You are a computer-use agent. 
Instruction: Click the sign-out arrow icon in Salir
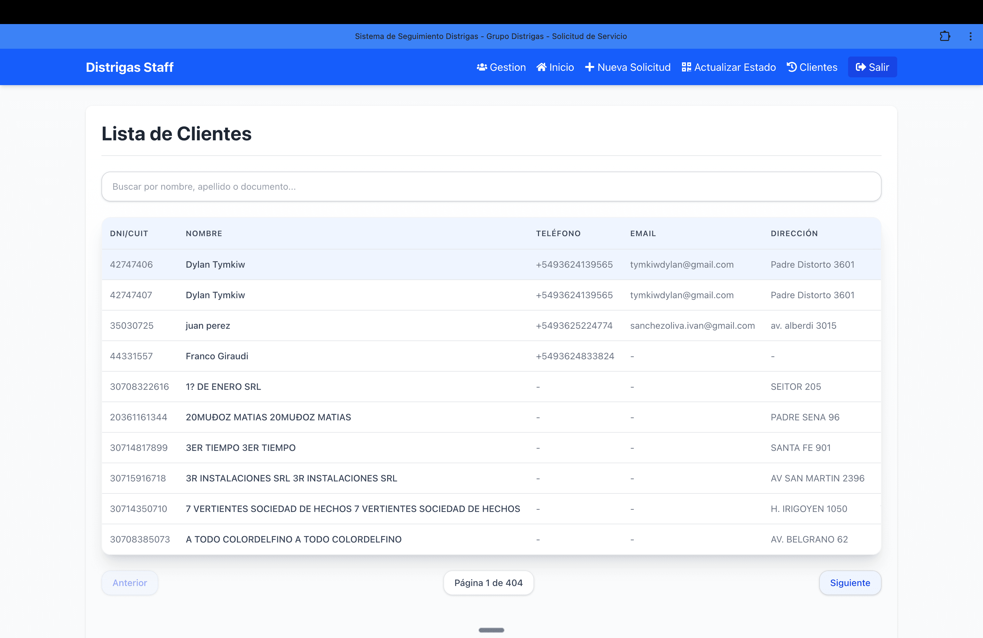[x=861, y=67]
